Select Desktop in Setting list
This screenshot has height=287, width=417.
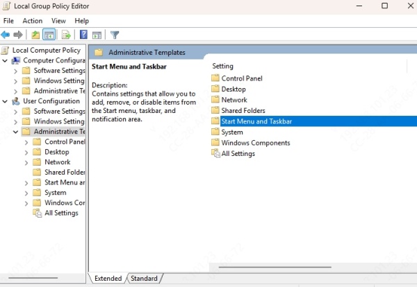coord(234,89)
